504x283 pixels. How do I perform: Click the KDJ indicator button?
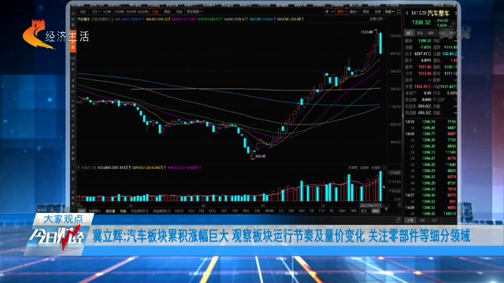tap(191, 211)
